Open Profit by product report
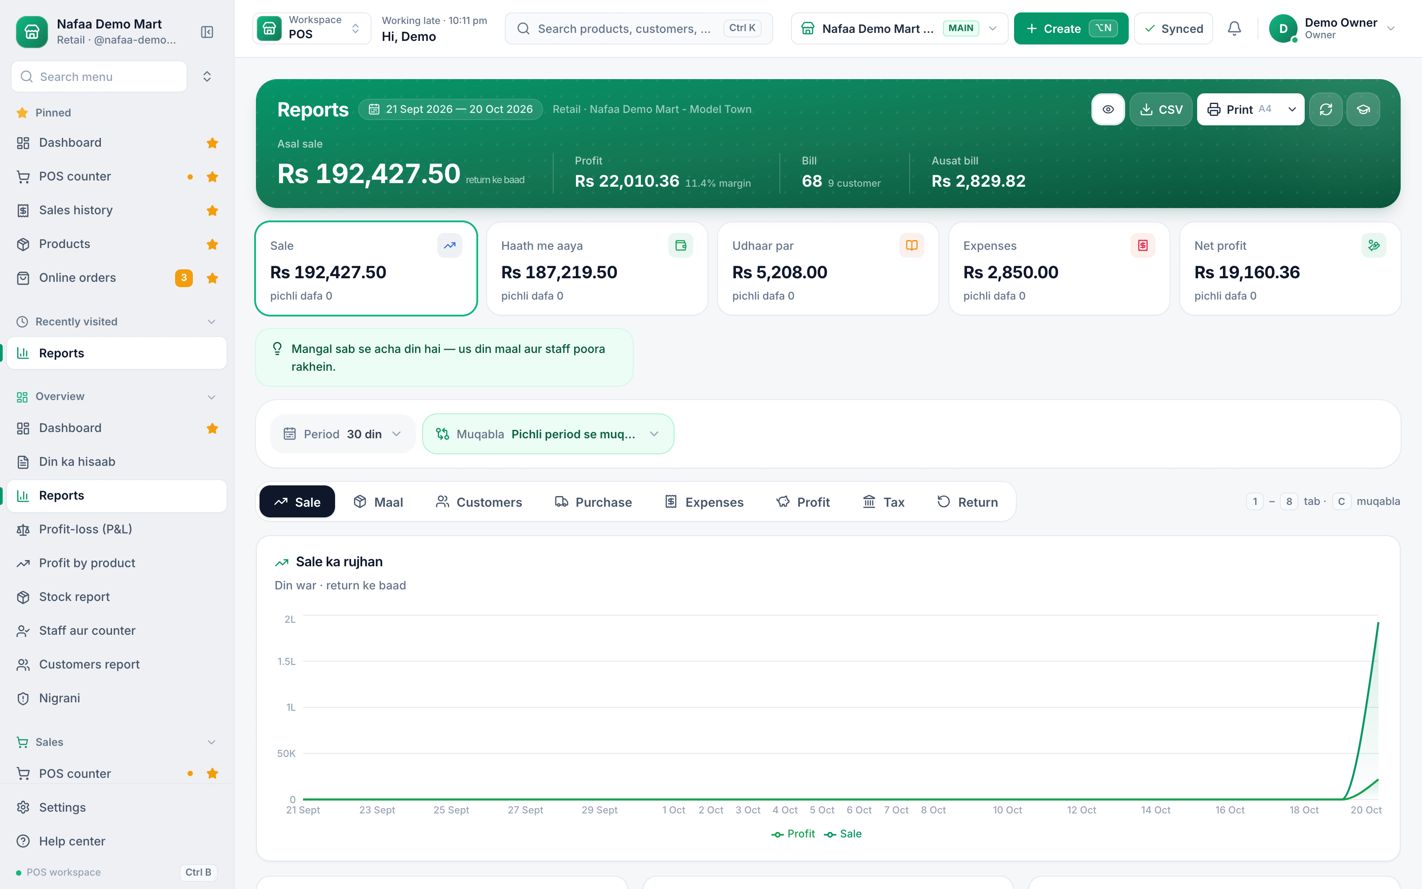Screen dimensions: 1422x889 tap(116, 563)
